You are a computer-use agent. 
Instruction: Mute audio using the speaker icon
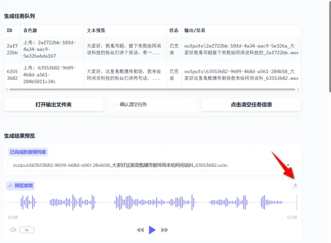pos(13,230)
